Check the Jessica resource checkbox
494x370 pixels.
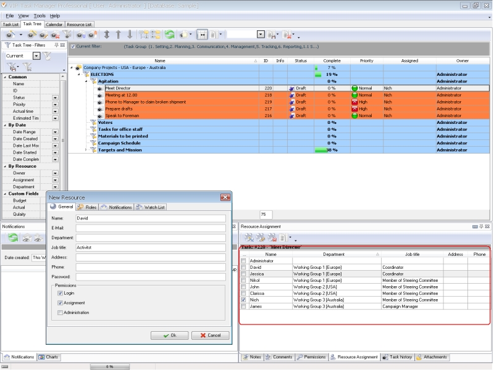click(243, 274)
